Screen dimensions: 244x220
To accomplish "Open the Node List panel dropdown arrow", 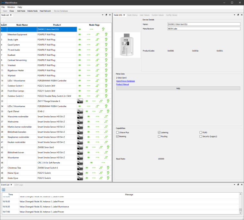I will [103, 15].
